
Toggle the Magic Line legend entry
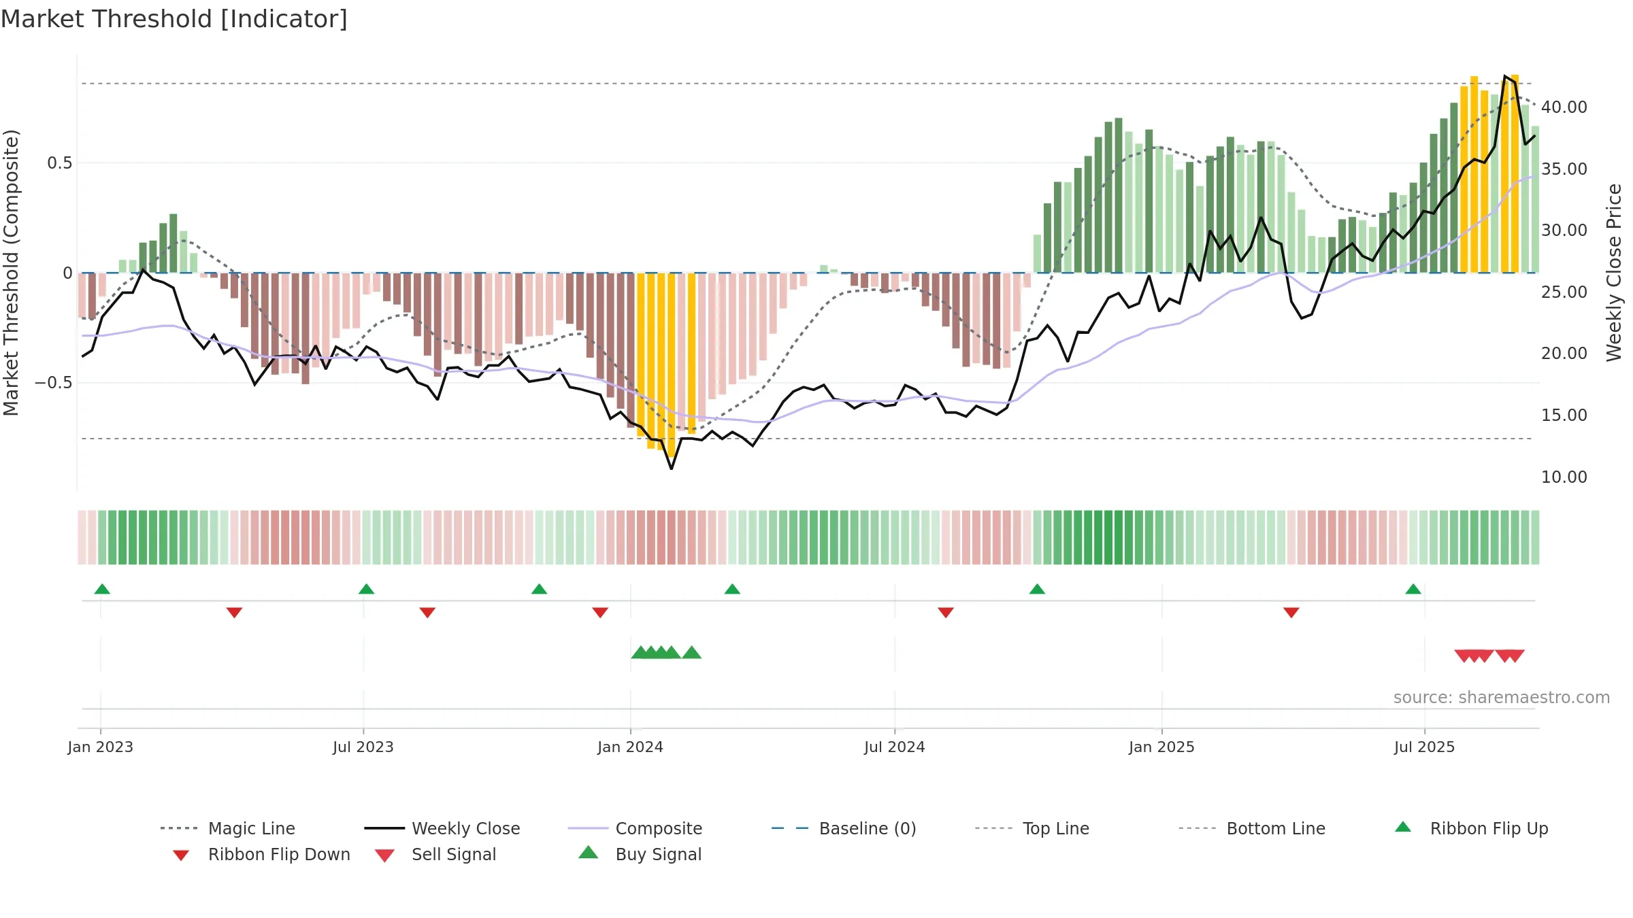(227, 828)
